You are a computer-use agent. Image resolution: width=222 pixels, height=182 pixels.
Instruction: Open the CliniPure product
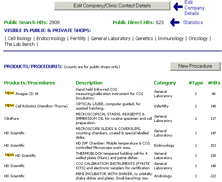coord(12,119)
